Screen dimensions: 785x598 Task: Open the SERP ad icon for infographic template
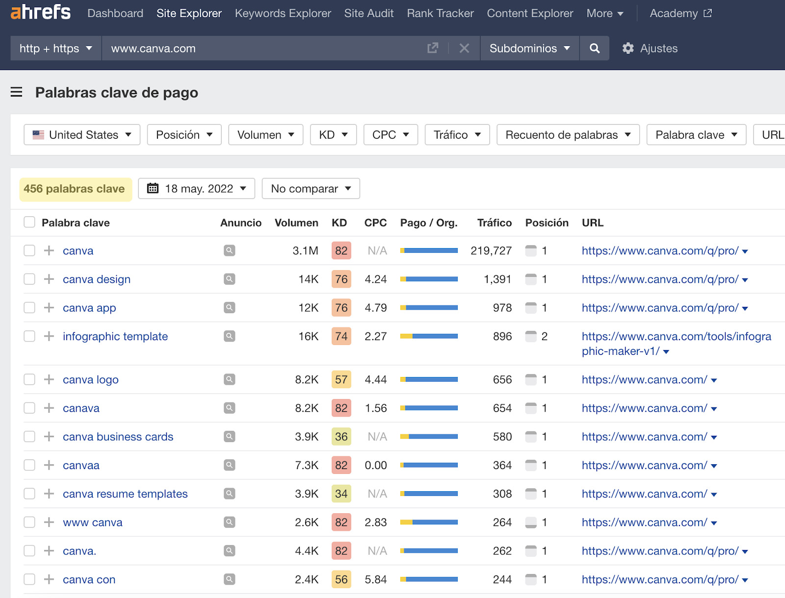click(x=229, y=336)
